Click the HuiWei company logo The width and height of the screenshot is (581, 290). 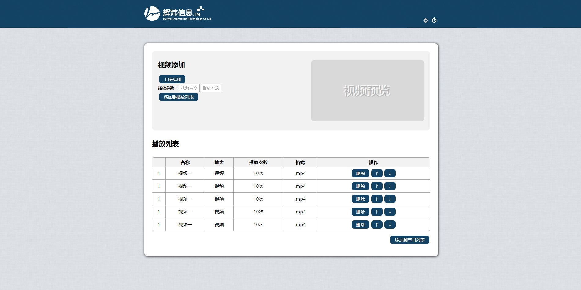point(178,14)
